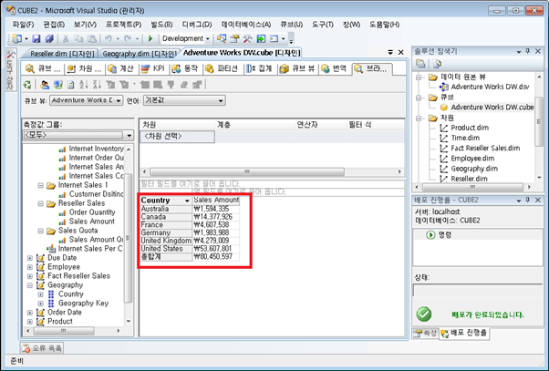This screenshot has width=549, height=371.
Task: Click the Command Window toolbar icon
Action: click(274, 38)
